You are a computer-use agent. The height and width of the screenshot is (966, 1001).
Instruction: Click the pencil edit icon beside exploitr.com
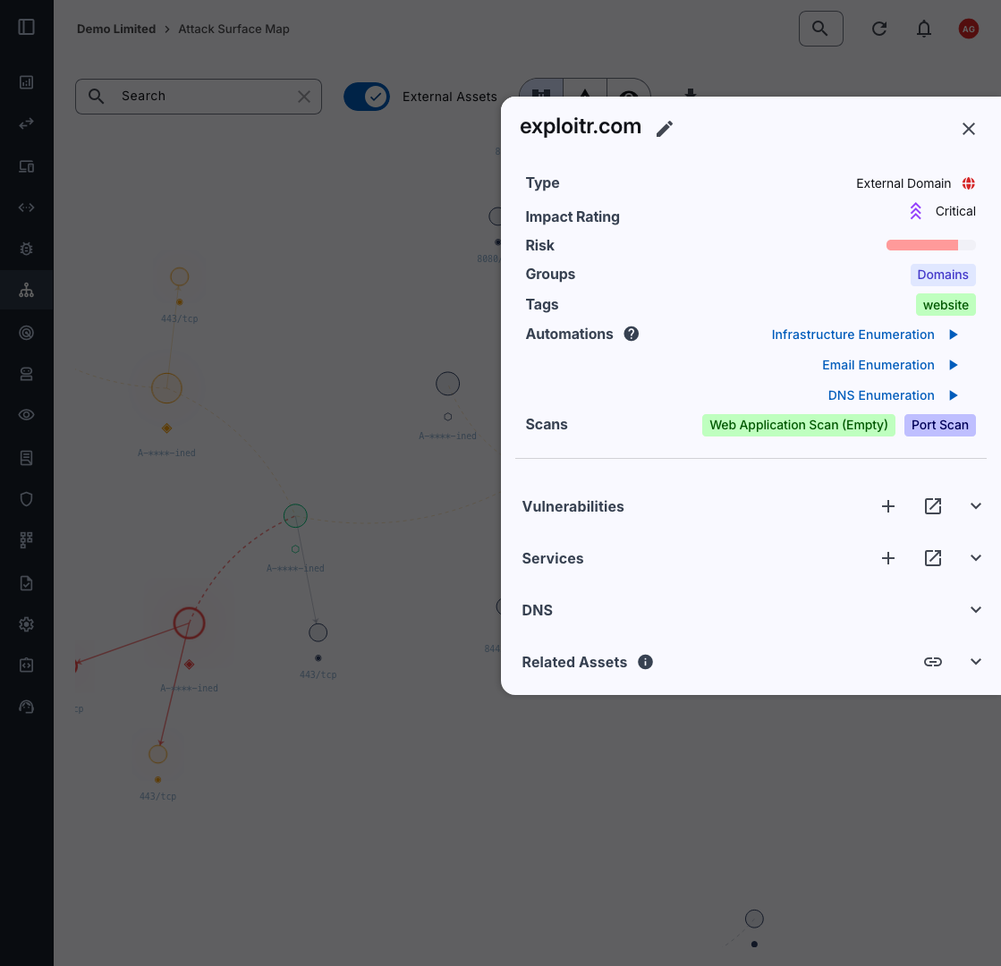(664, 129)
